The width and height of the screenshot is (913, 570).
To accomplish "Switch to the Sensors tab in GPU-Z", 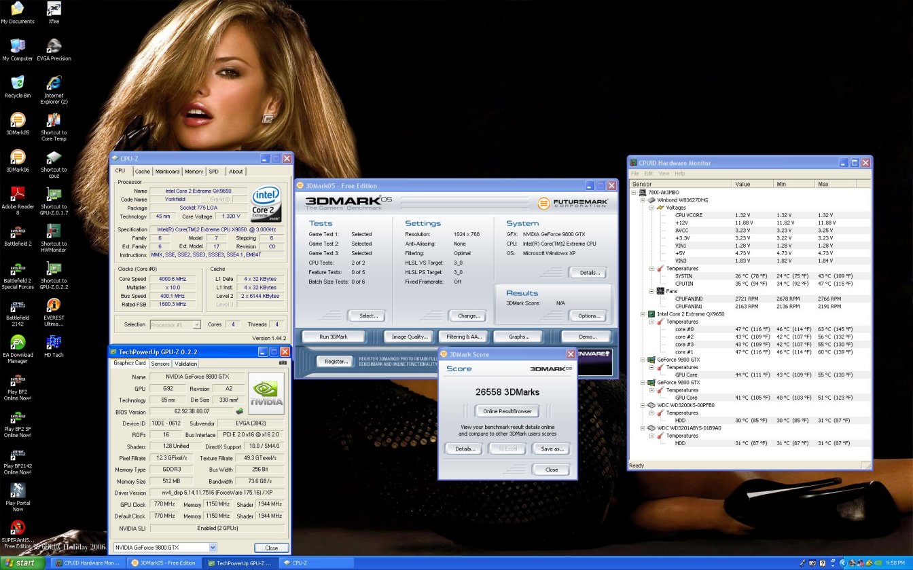I will (x=160, y=364).
